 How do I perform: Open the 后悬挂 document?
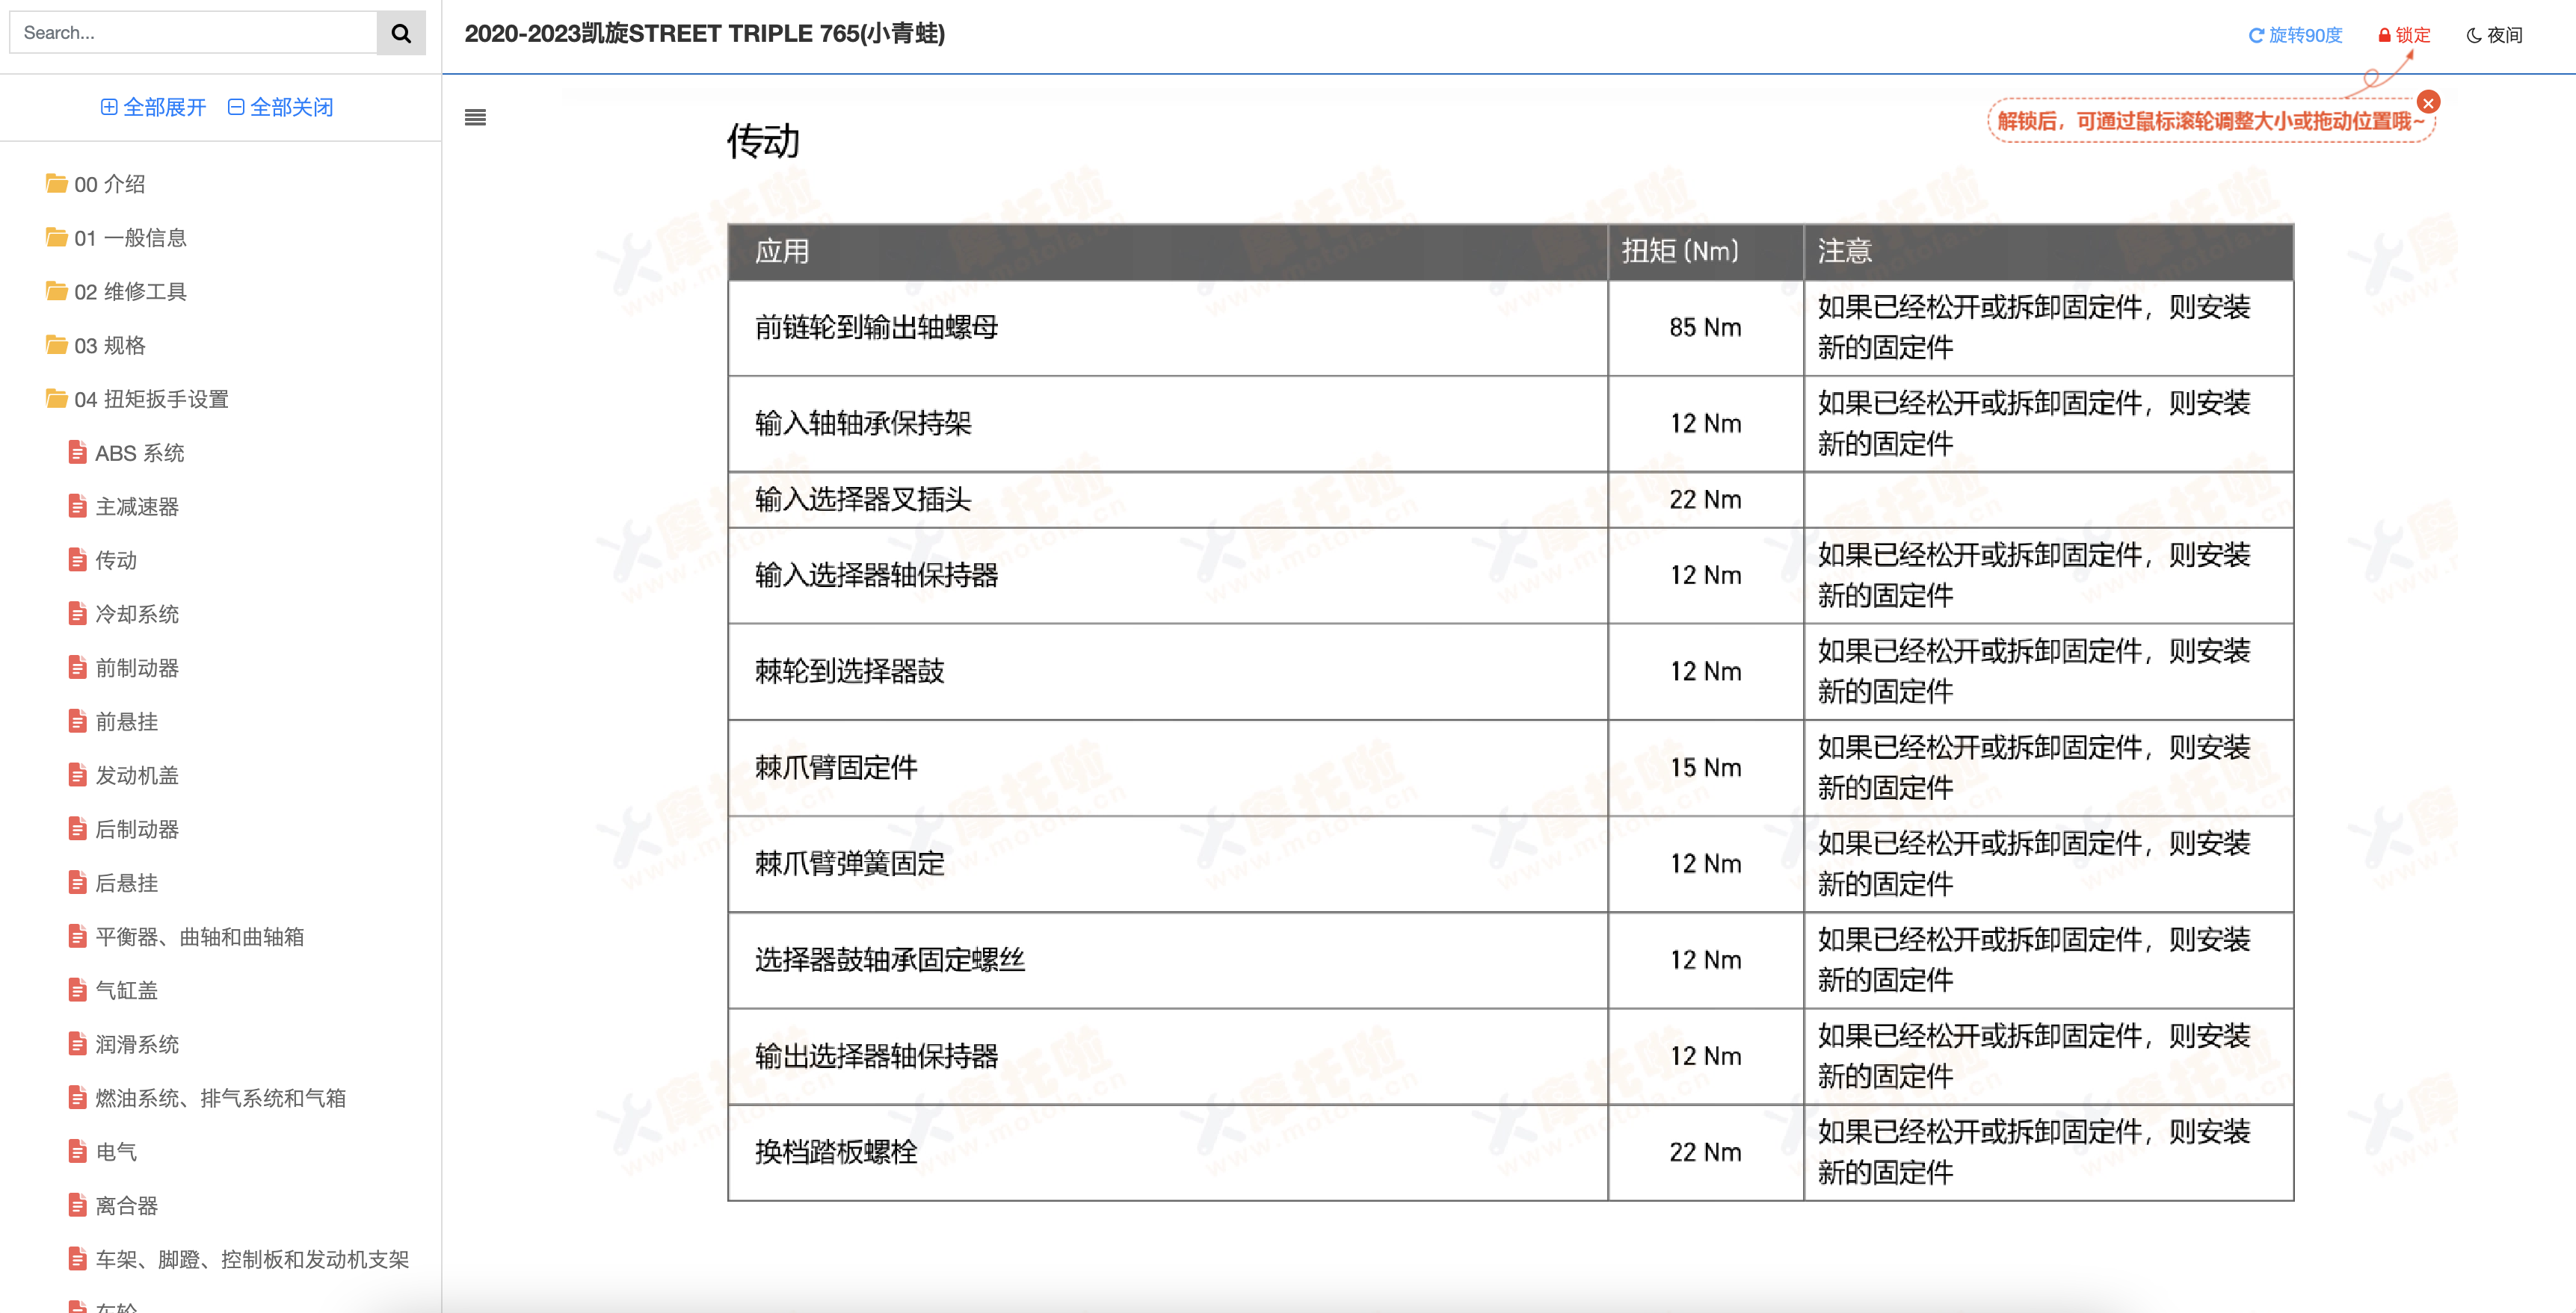click(x=126, y=884)
